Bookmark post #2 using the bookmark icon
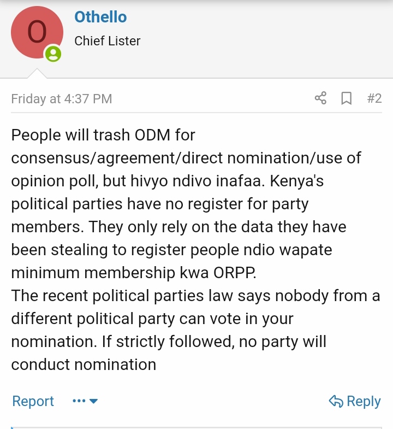Screen dimensions: 393x429 [346, 98]
